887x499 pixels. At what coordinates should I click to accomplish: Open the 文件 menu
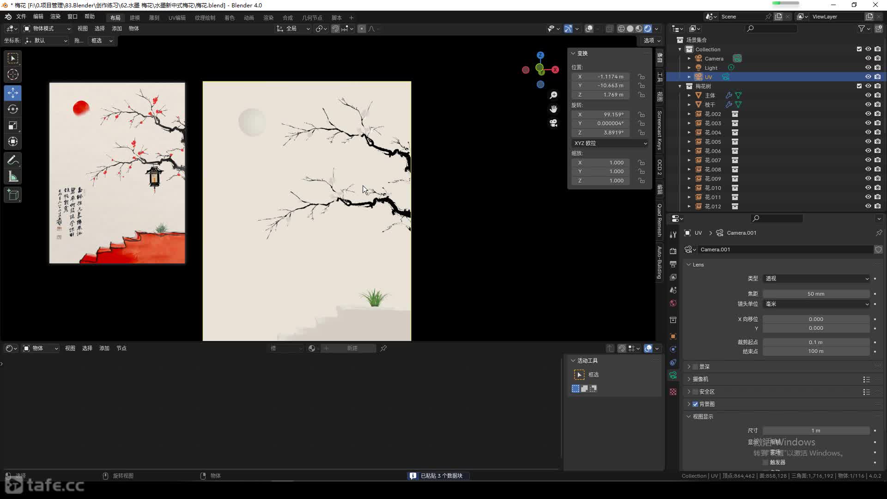click(21, 17)
